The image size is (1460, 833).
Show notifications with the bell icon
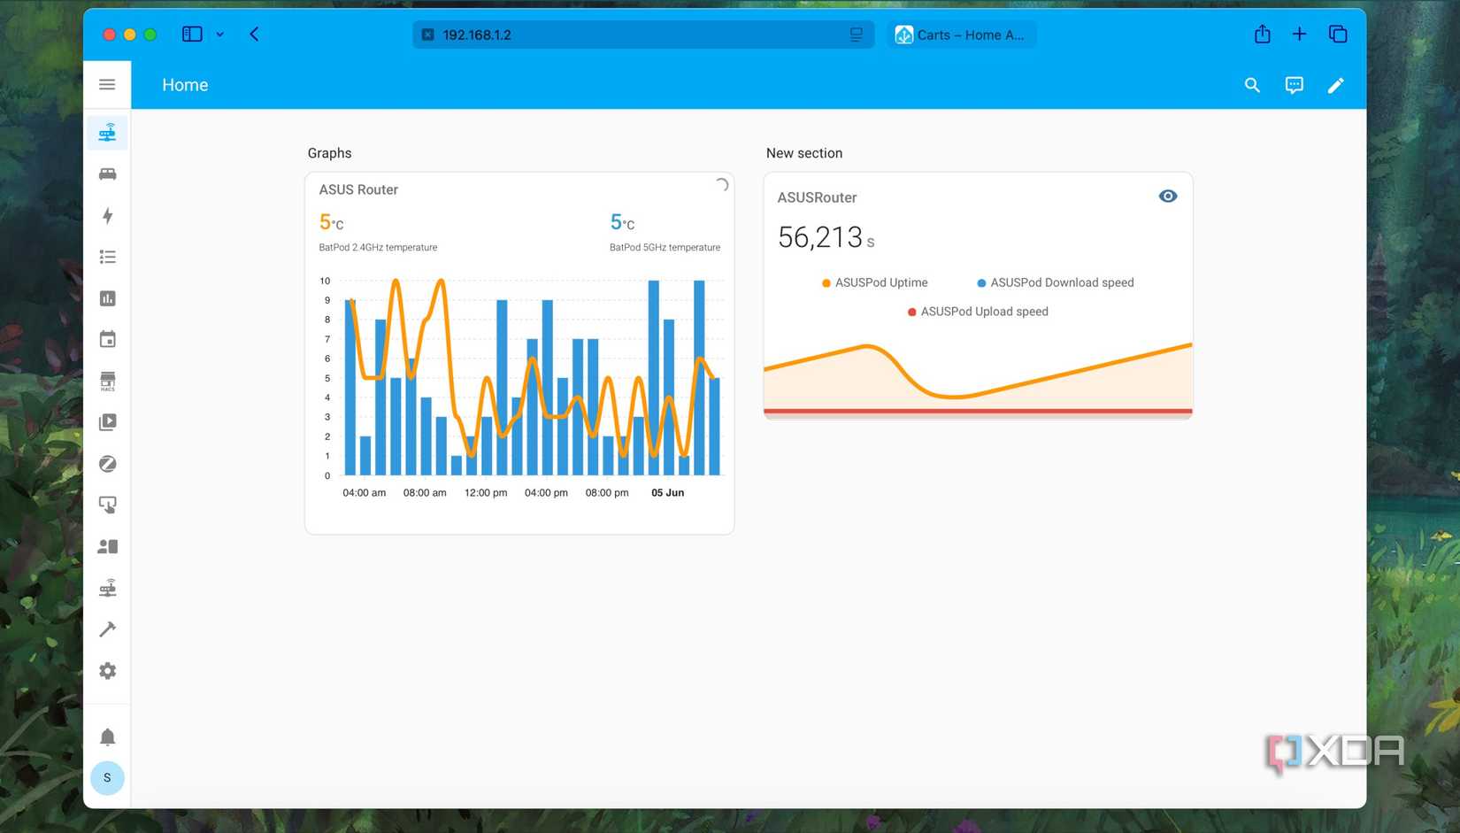107,736
